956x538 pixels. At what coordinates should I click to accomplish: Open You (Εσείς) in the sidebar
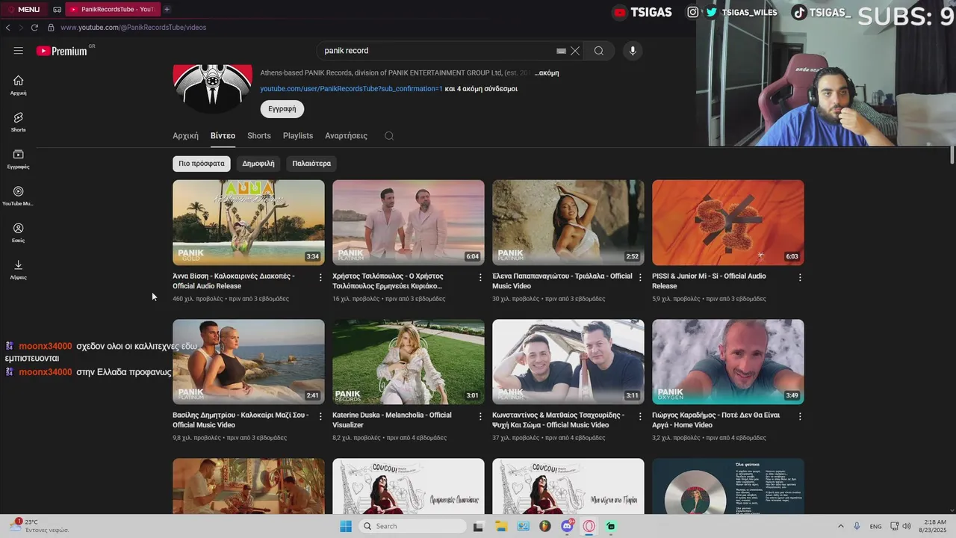pos(18,233)
